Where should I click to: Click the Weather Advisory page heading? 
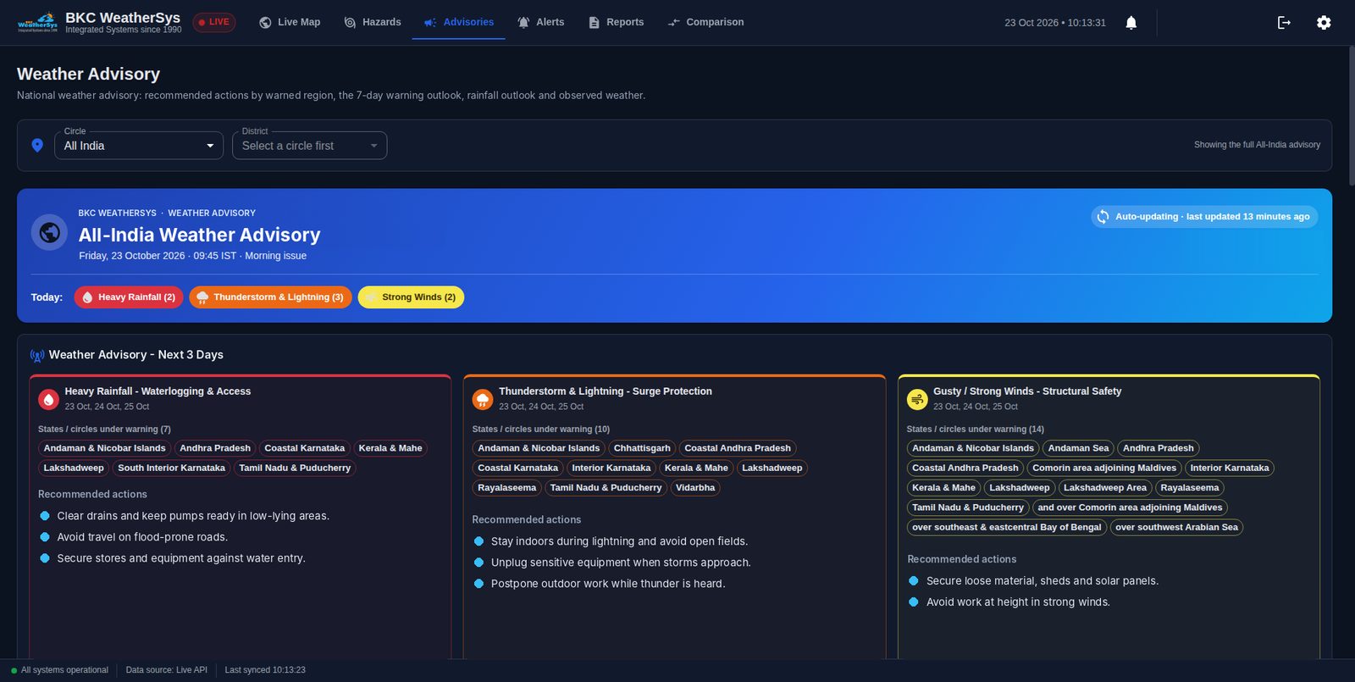(88, 75)
